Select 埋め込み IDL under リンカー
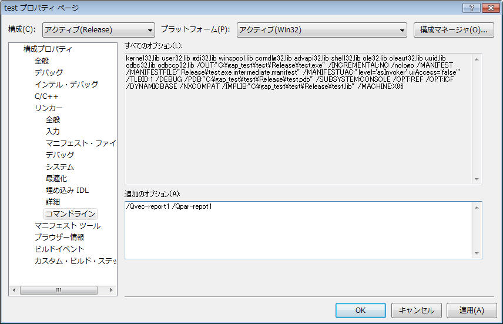The image size is (503, 324). (x=68, y=191)
